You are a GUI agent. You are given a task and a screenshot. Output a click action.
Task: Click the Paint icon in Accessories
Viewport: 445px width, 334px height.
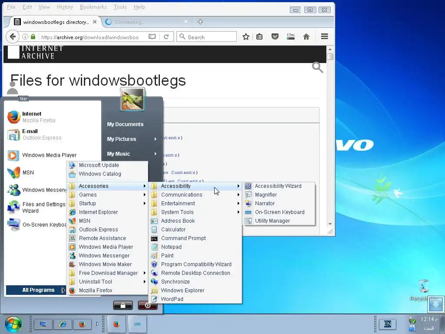point(154,256)
